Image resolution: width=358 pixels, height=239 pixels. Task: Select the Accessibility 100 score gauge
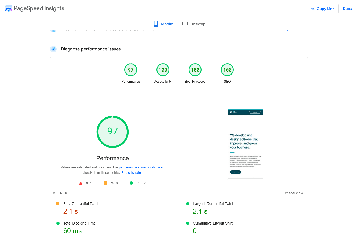tap(163, 70)
